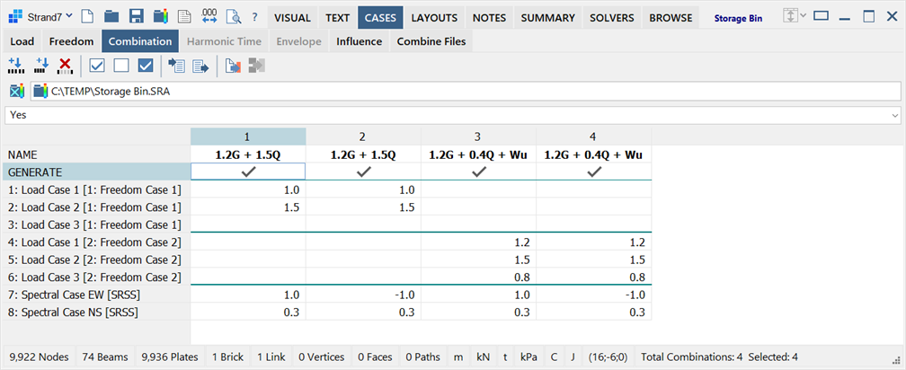Click the uncheck all empty box icon

[121, 66]
